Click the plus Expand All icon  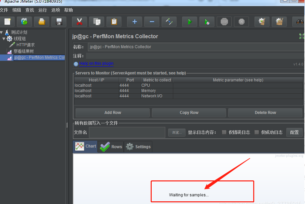click(x=135, y=22)
